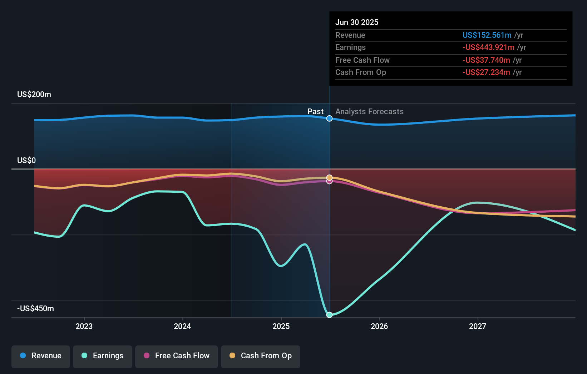This screenshot has height=374, width=587.
Task: Toggle the Revenue series legend dot
Action: [24, 356]
